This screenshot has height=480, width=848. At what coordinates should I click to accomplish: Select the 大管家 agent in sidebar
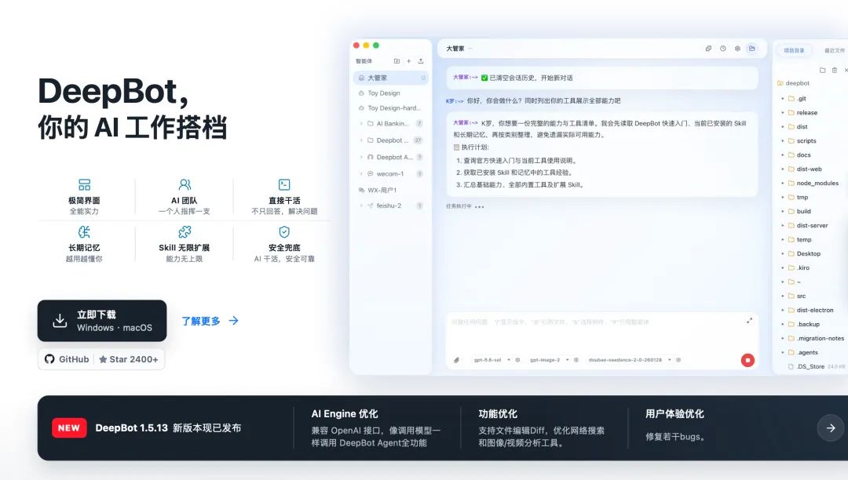[391, 78]
